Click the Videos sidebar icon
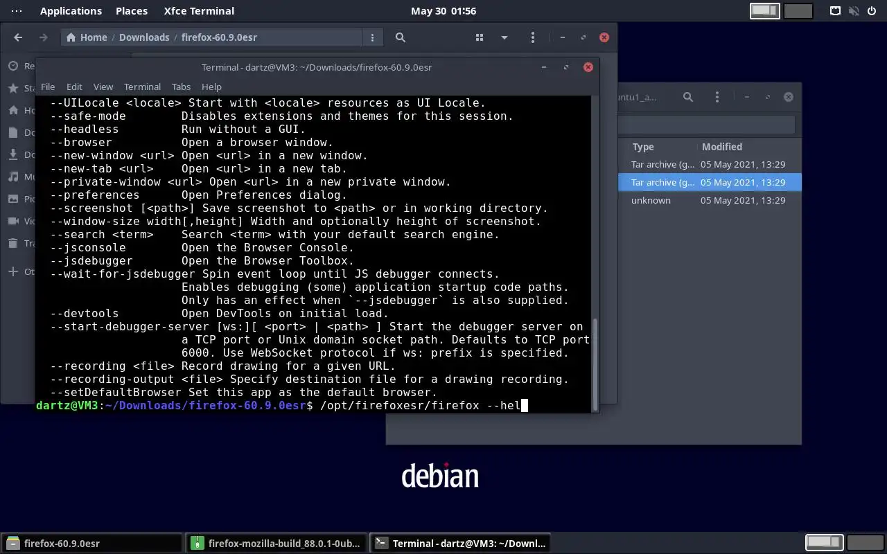887x554 pixels. [x=13, y=221]
